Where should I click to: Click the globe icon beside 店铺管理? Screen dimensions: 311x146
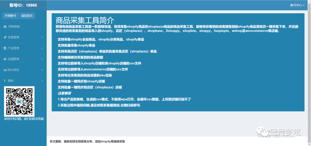[x=5, y=59]
